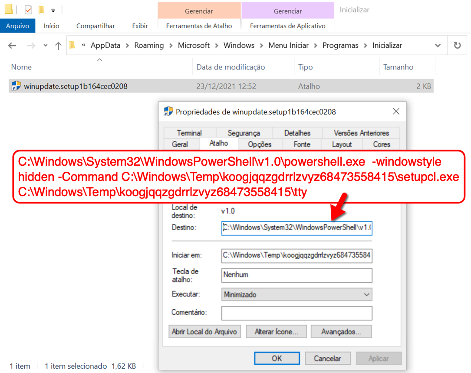This screenshot has width=471, height=373.
Task: Click the winupdate shortcut file icon
Action: 16,86
